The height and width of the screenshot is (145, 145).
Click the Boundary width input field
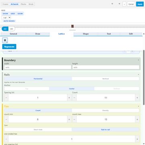38,67
